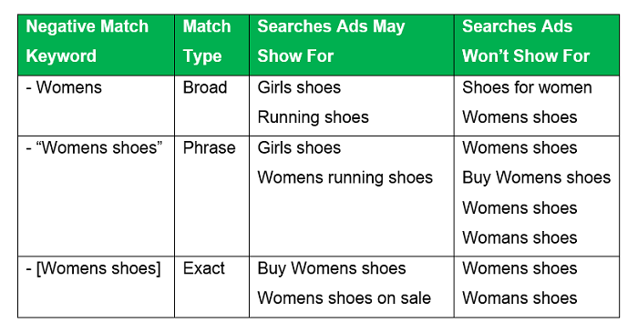Select Womans shoes in the Phrase row
This screenshot has width=638, height=332.
click(x=520, y=237)
